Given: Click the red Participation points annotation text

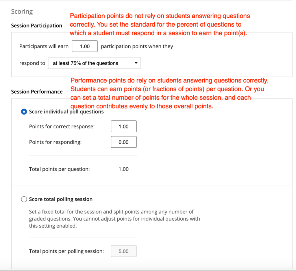Looking at the screenshot, I should (x=160, y=24).
